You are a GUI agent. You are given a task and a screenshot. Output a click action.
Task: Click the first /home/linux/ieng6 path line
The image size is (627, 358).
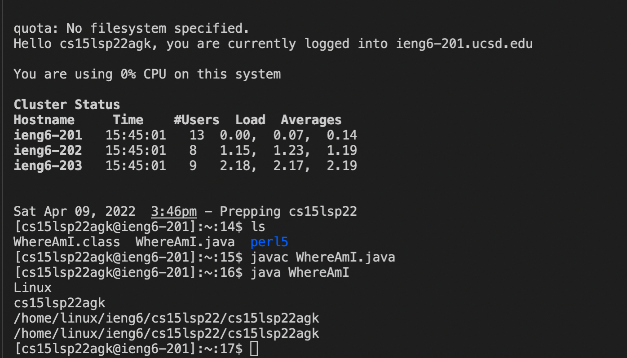[x=166, y=318]
